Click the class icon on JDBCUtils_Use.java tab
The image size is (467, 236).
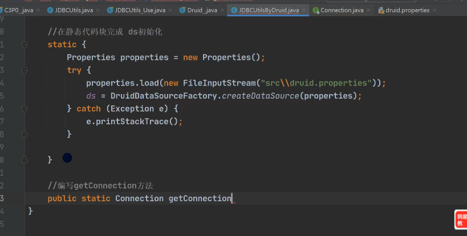(x=110, y=10)
